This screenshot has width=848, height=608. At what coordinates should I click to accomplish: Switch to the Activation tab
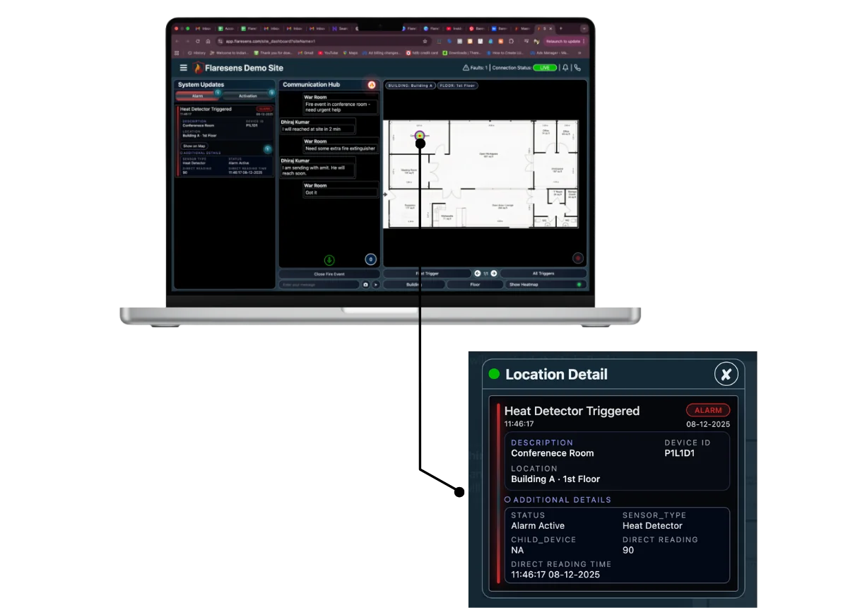click(247, 96)
